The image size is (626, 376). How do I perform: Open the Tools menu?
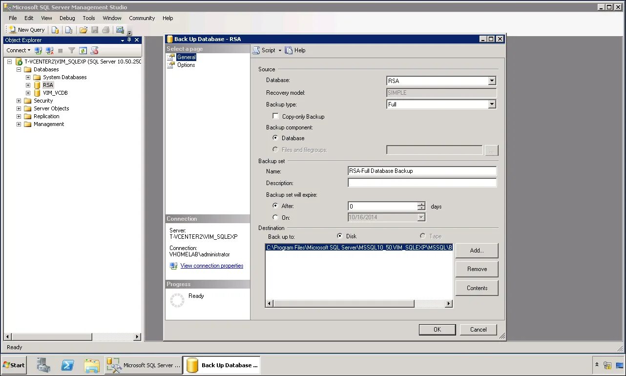coord(89,18)
